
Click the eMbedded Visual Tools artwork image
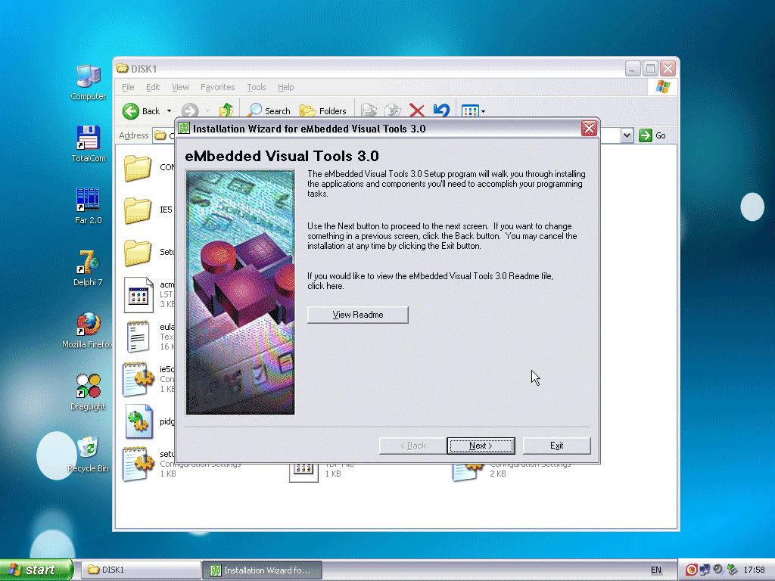coord(240,292)
